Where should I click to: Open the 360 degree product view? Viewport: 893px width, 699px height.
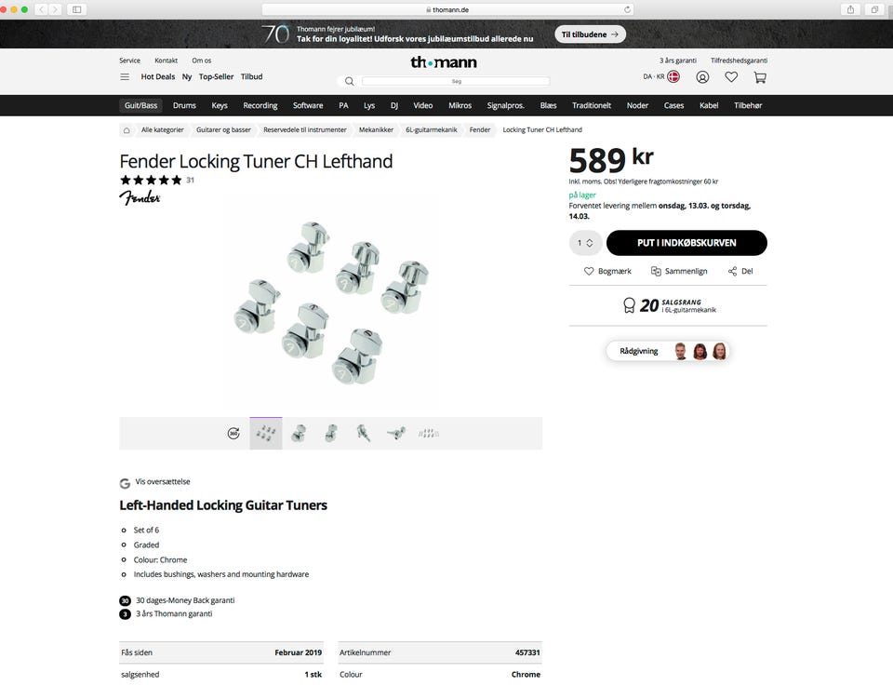pos(233,434)
